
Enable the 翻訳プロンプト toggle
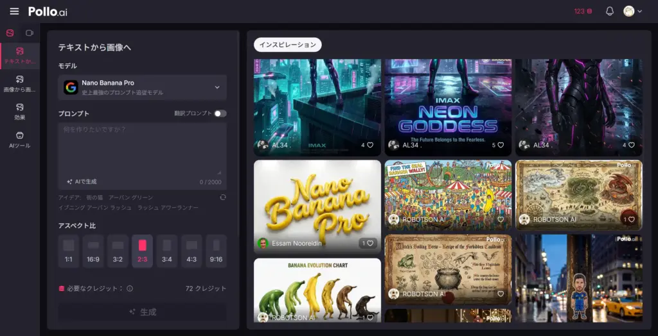[220, 113]
